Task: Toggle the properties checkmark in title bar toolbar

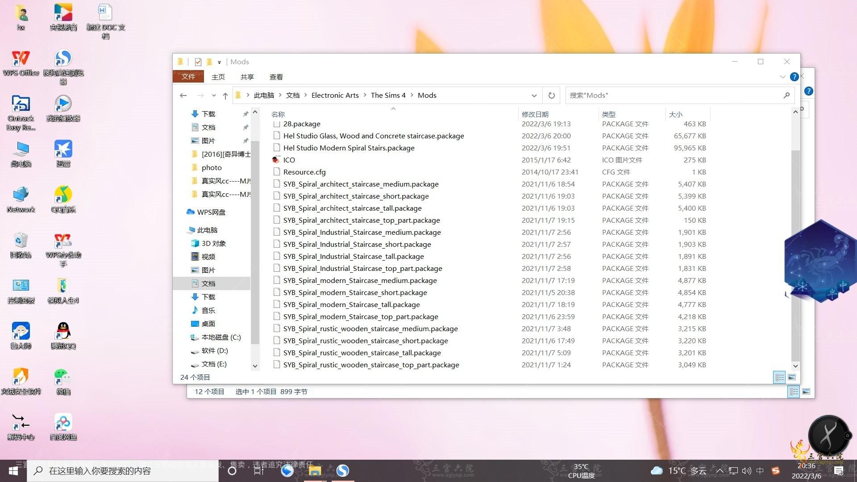Action: pos(198,62)
